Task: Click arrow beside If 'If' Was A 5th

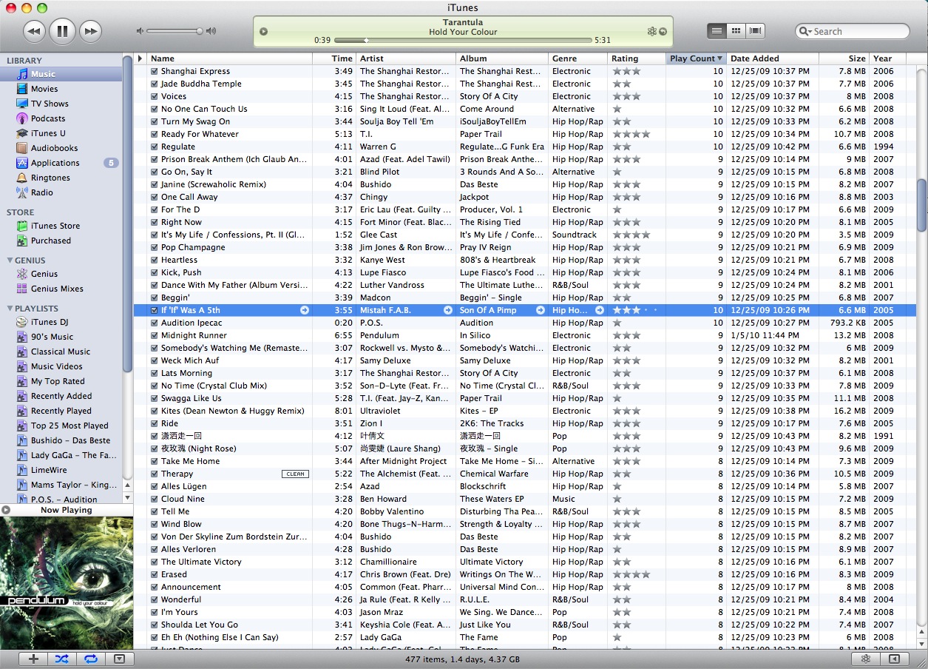Action: point(305,310)
